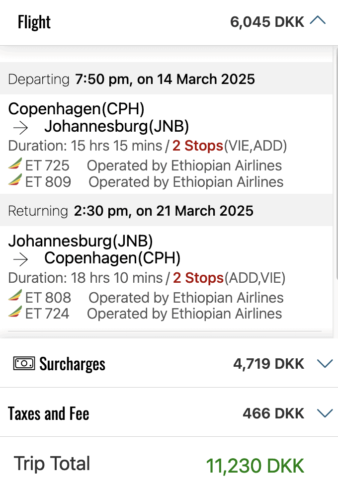Click the Returning 2:30 pm date header

point(131,211)
